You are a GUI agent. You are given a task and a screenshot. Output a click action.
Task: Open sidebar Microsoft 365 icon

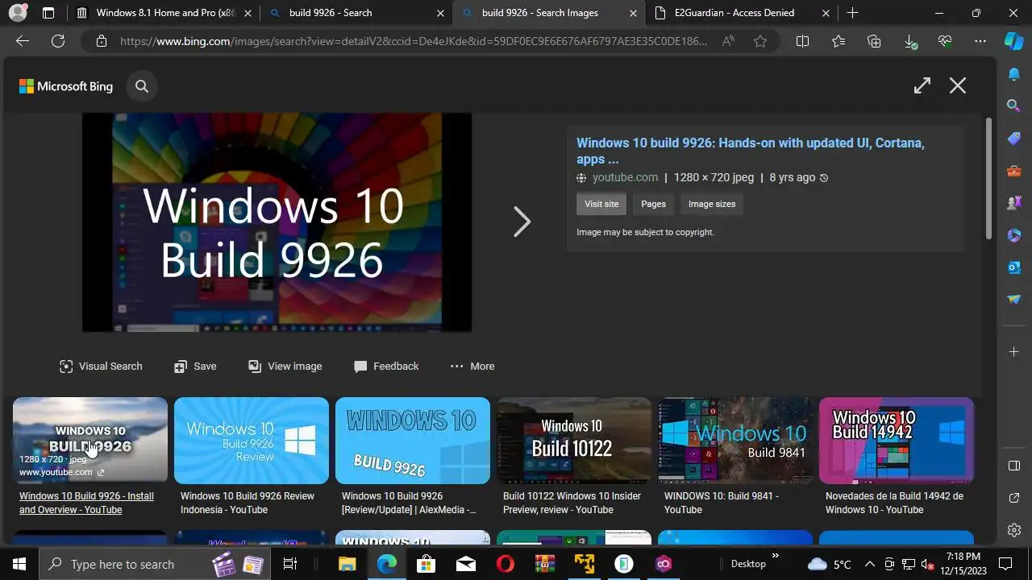pyautogui.click(x=1014, y=235)
